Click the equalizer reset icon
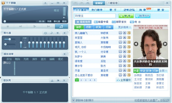172x103 pixels. click(51, 33)
